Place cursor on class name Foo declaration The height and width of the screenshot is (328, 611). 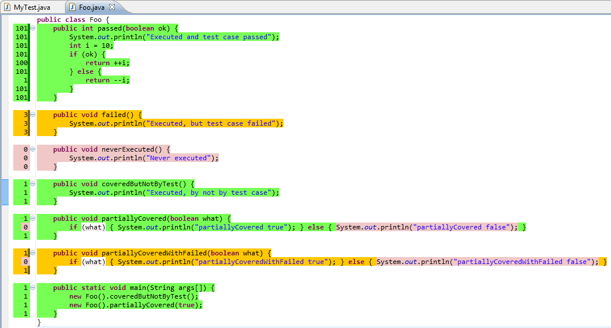pyautogui.click(x=95, y=20)
